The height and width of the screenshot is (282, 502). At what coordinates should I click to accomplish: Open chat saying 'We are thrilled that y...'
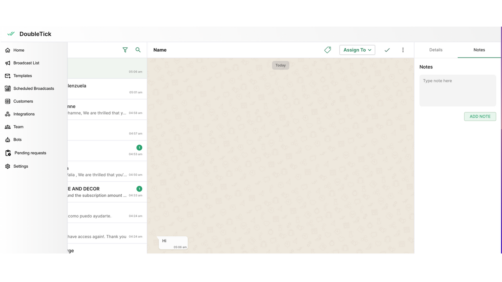point(107,109)
